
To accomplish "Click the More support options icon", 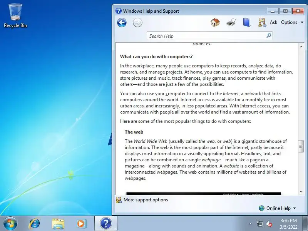I will coord(119,200).
